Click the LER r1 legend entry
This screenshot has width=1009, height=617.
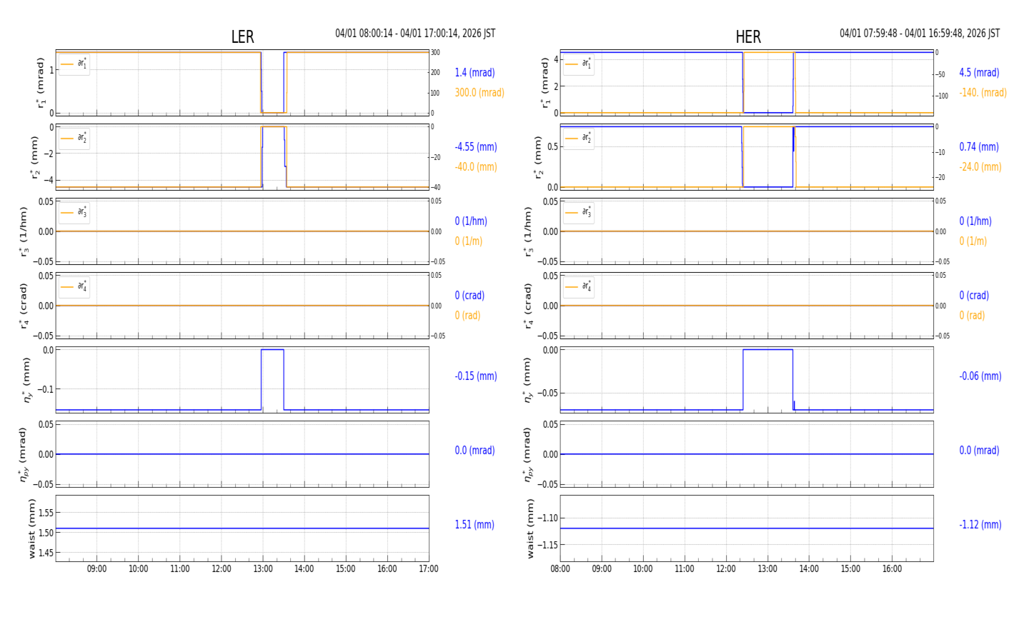click(x=74, y=64)
